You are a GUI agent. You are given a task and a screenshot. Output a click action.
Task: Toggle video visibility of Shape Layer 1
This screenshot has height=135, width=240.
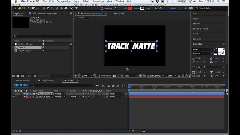13,94
